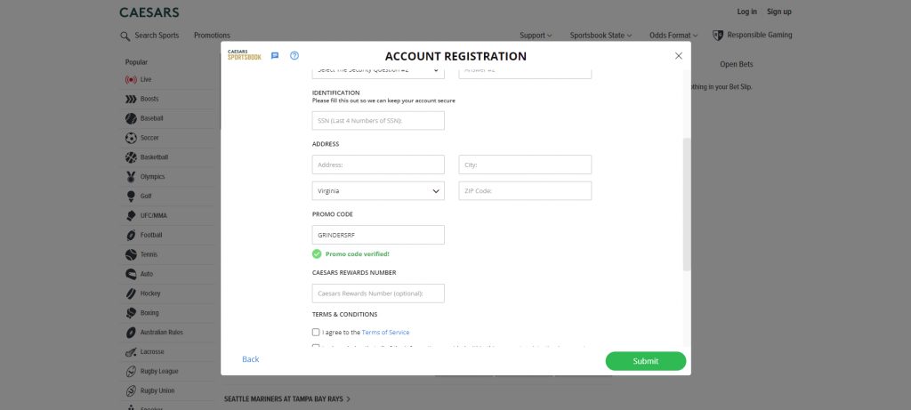This screenshot has width=911, height=410.
Task: Expand the Sportsbook State menu
Action: click(x=601, y=36)
